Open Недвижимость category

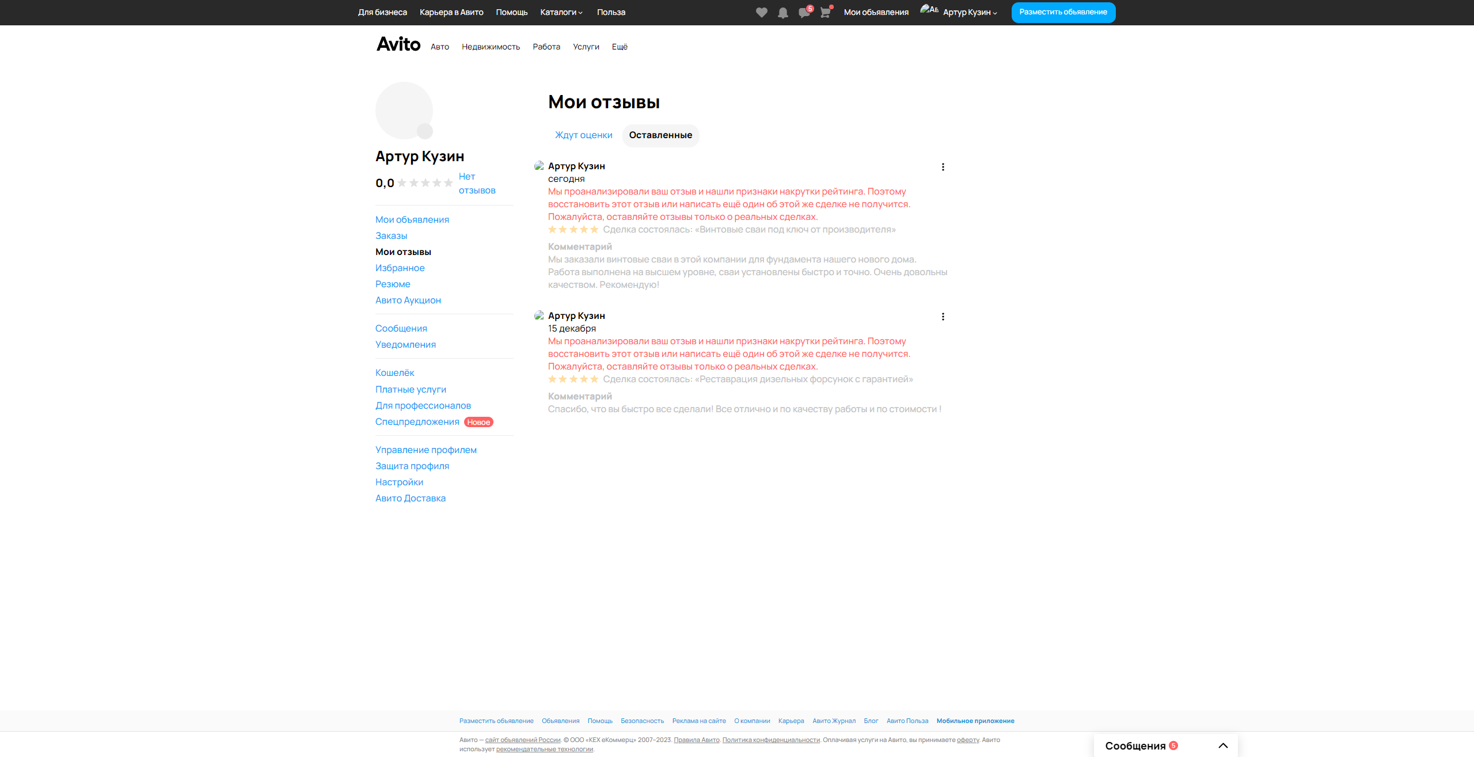(x=491, y=47)
